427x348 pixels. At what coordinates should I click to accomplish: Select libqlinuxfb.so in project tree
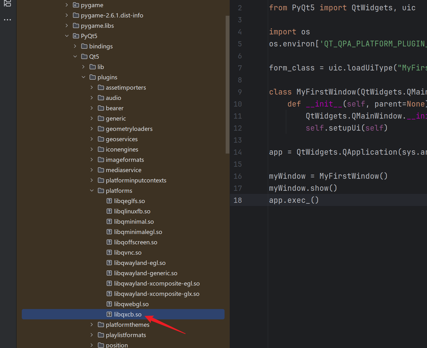tap(132, 211)
